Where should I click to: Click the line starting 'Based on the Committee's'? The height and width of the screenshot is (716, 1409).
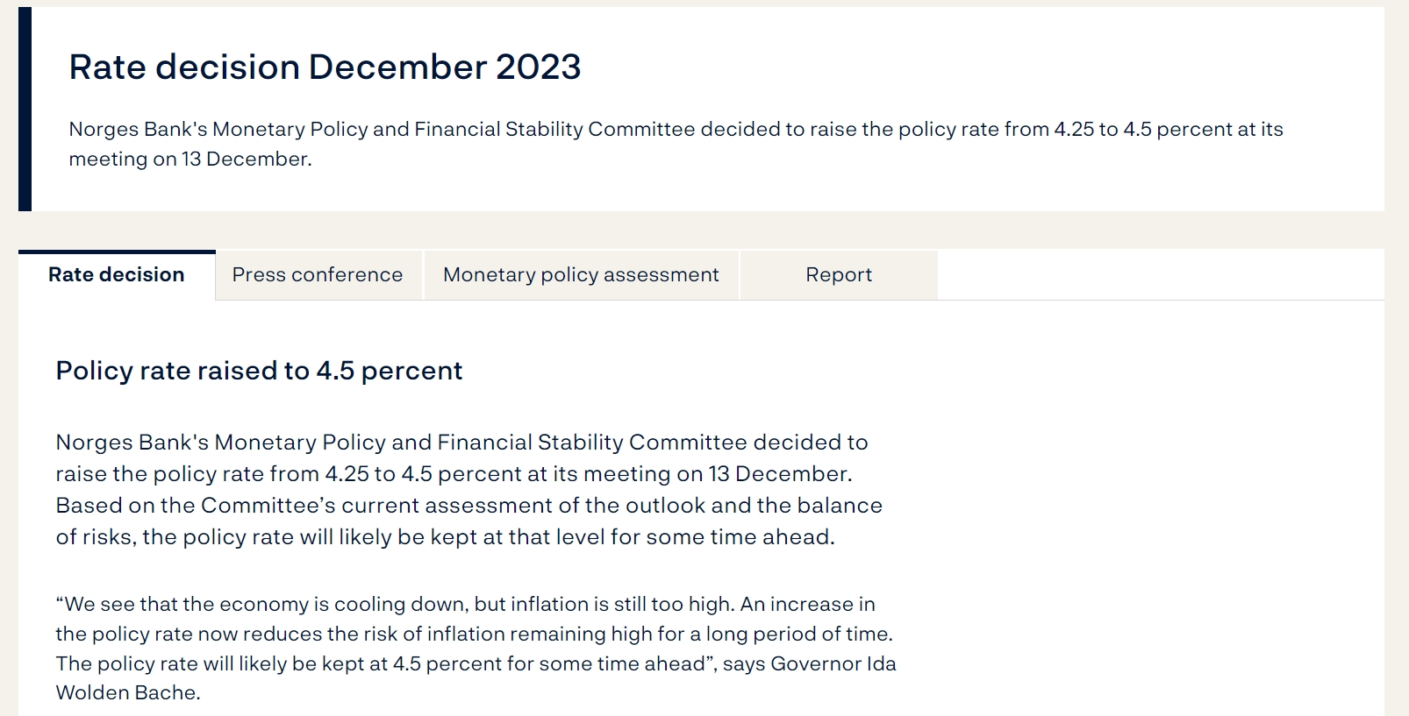pyautogui.click(x=468, y=506)
